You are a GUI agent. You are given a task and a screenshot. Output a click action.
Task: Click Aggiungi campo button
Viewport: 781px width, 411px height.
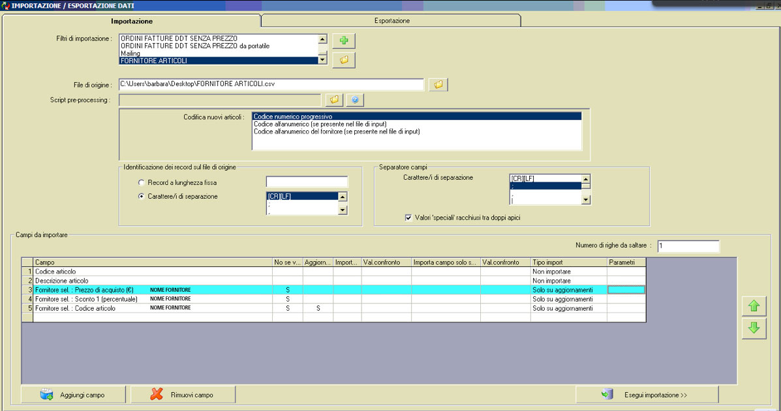point(73,395)
